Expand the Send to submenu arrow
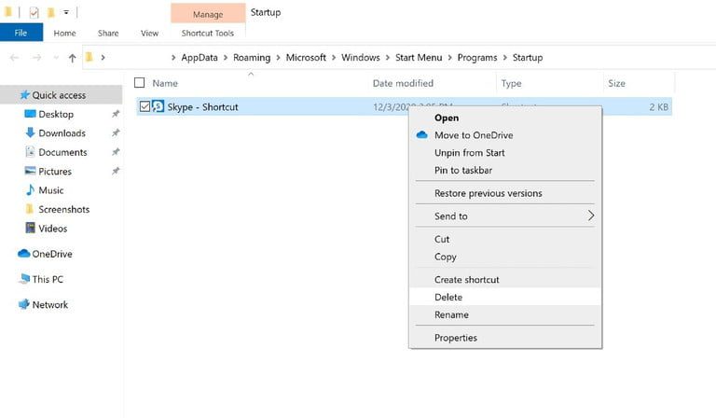The width and height of the screenshot is (716, 418). point(590,216)
